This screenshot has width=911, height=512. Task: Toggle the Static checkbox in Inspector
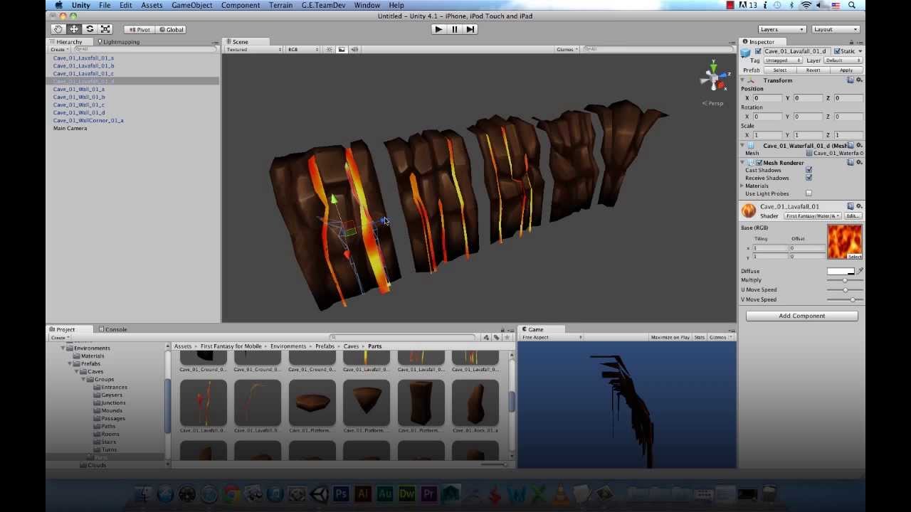[x=837, y=51]
